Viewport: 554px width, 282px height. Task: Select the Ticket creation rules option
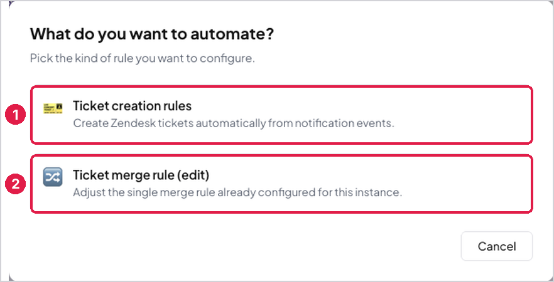(x=281, y=115)
